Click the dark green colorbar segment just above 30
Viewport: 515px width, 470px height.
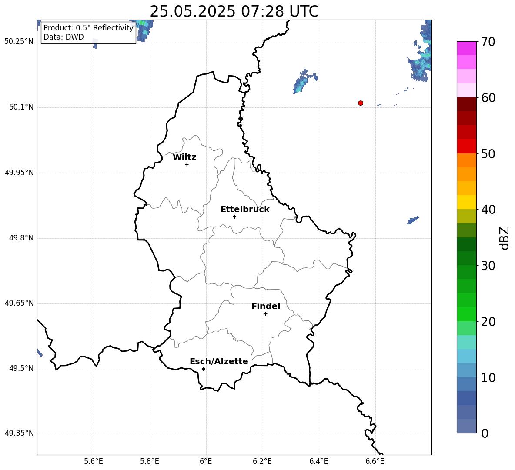coord(467,258)
